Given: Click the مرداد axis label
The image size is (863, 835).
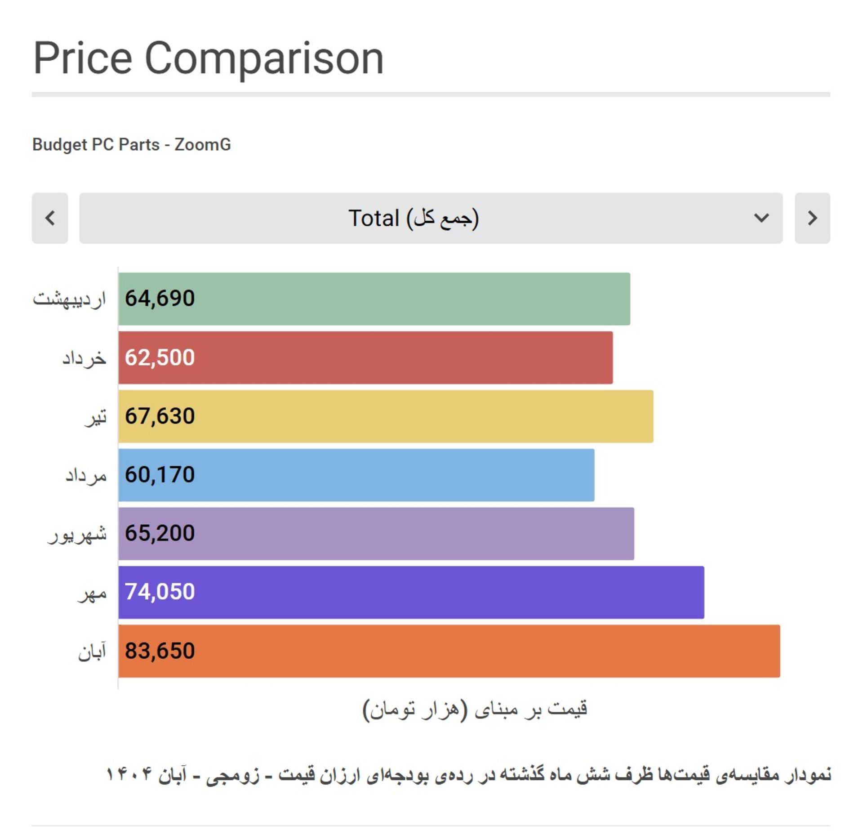Looking at the screenshot, I should (86, 475).
